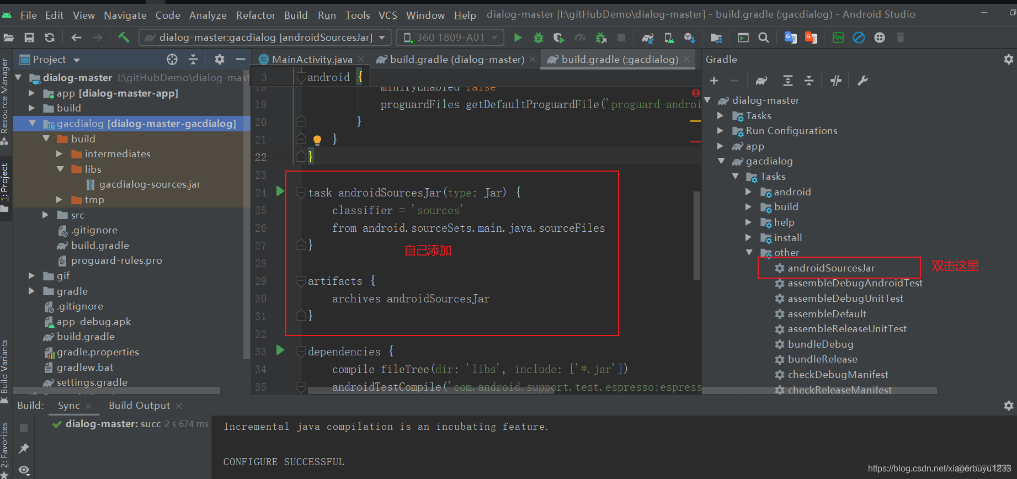
Task: Collapse the other tasks group
Action: [749, 252]
